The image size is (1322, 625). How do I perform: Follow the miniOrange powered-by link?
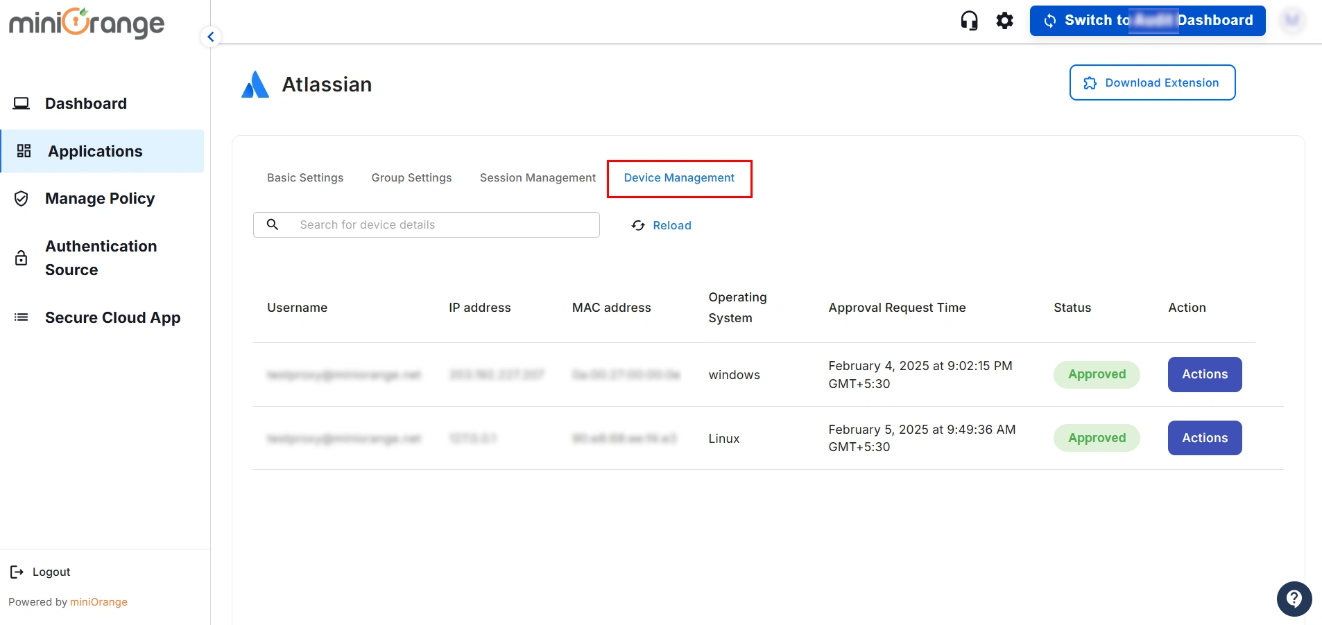[x=98, y=601]
